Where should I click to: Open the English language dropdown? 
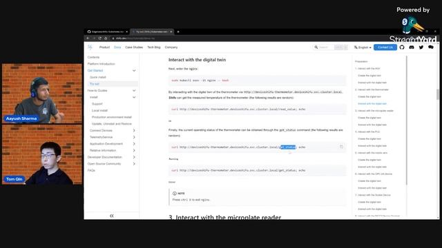pos(363,48)
